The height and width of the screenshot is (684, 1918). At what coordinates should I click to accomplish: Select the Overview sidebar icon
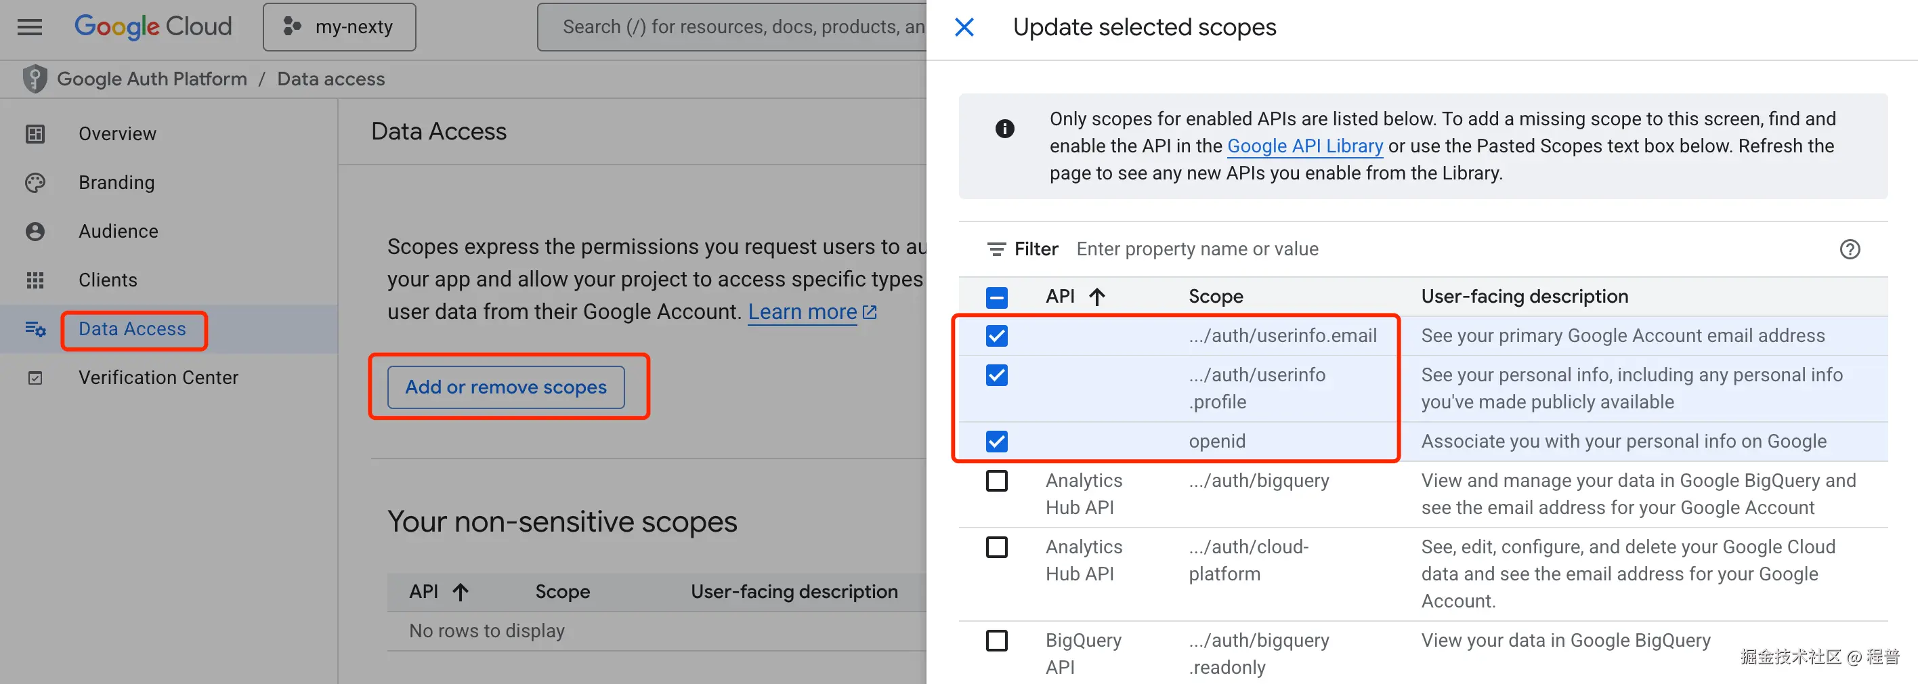point(35,134)
